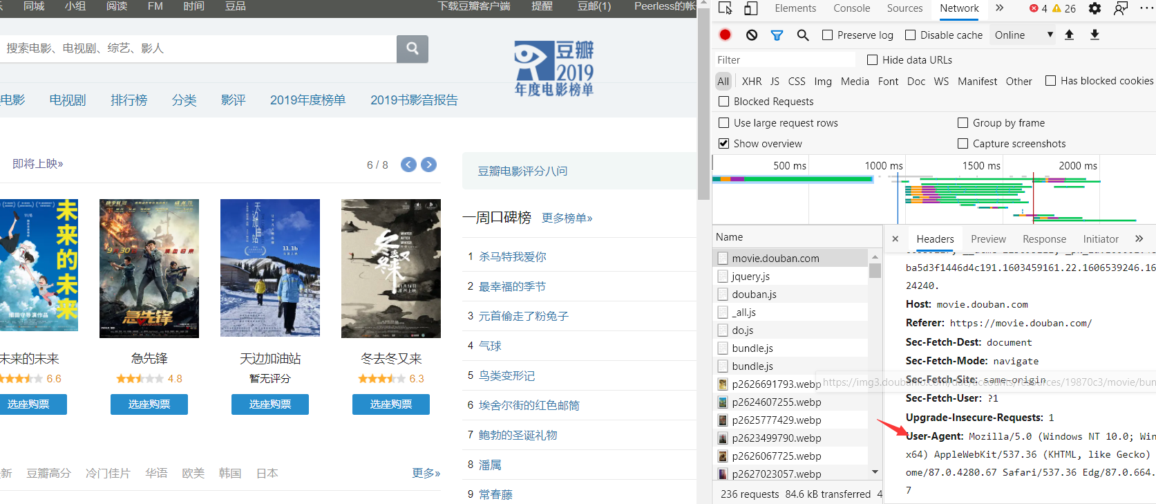The width and height of the screenshot is (1156, 504).
Task: Click the request list scrollbar down arrow
Action: point(875,472)
